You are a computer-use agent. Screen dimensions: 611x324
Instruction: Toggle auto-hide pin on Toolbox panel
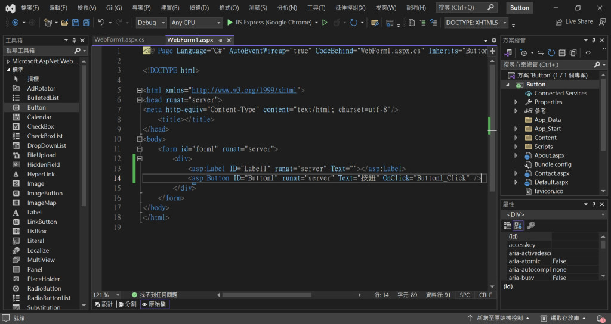74,40
